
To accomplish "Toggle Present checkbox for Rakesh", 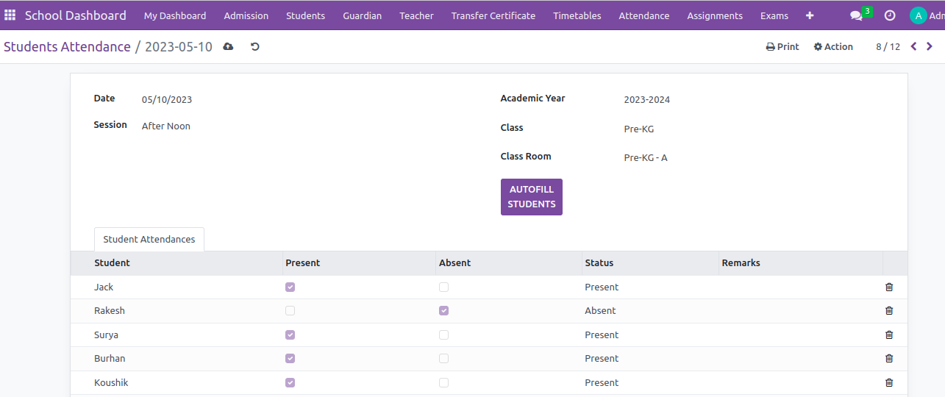I will [x=290, y=311].
